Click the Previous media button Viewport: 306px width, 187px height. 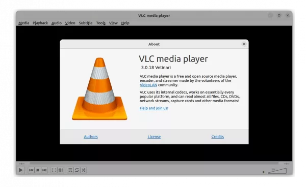click(31, 170)
